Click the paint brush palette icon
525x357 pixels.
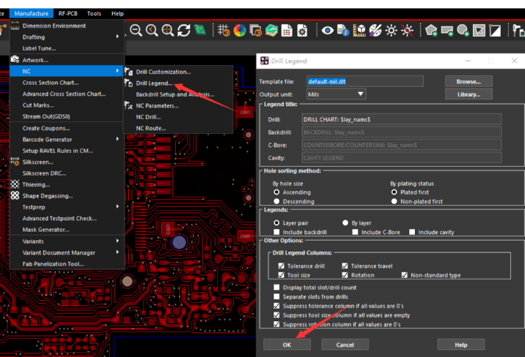click(375, 31)
